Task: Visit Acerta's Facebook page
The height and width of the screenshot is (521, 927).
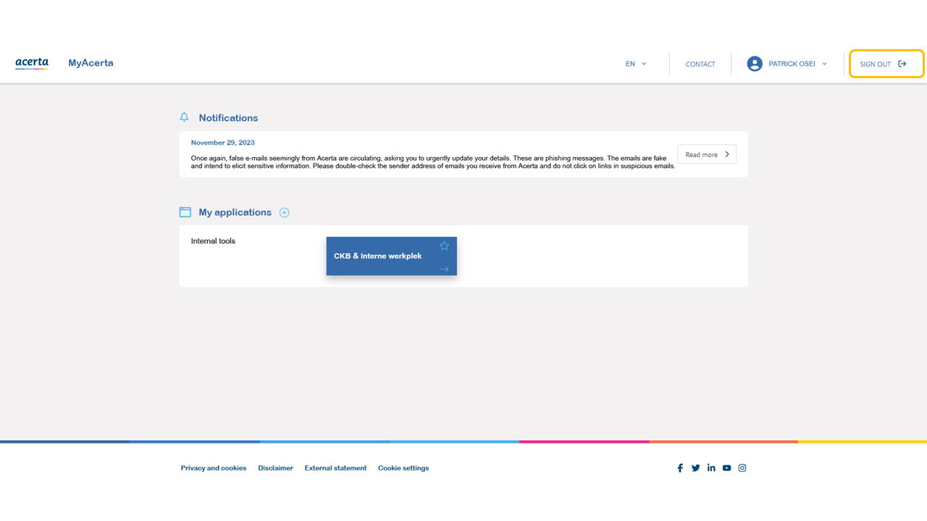Action: click(x=680, y=468)
